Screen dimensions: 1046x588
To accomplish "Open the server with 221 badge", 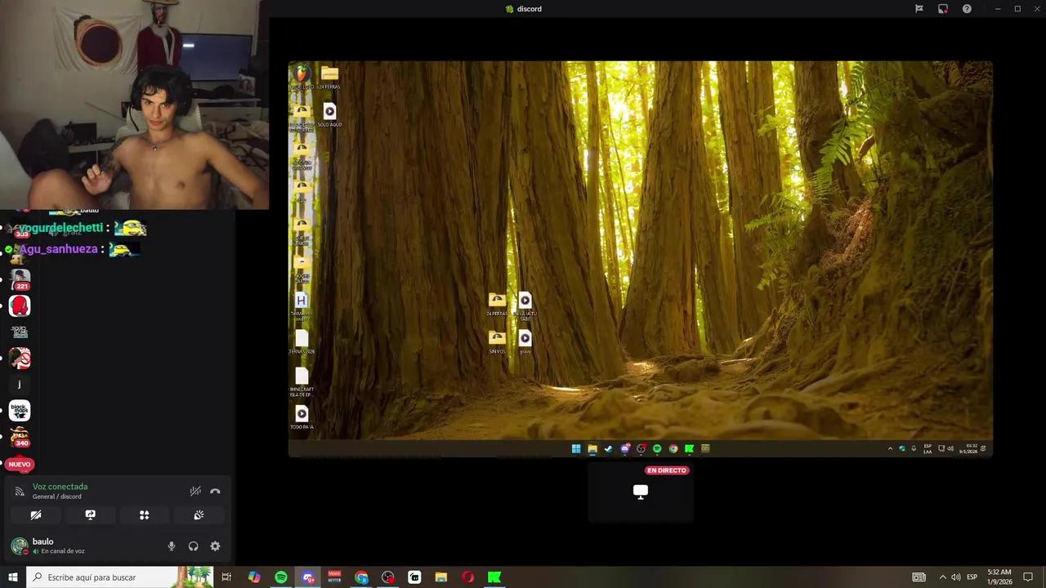I will tap(20, 279).
